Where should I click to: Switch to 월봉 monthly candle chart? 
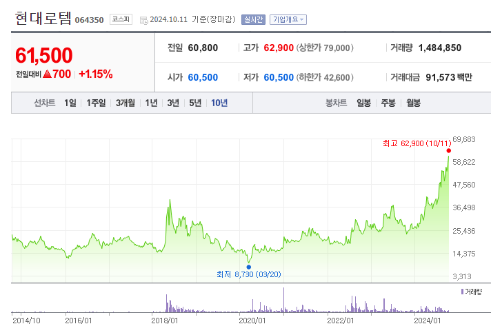[x=413, y=103]
